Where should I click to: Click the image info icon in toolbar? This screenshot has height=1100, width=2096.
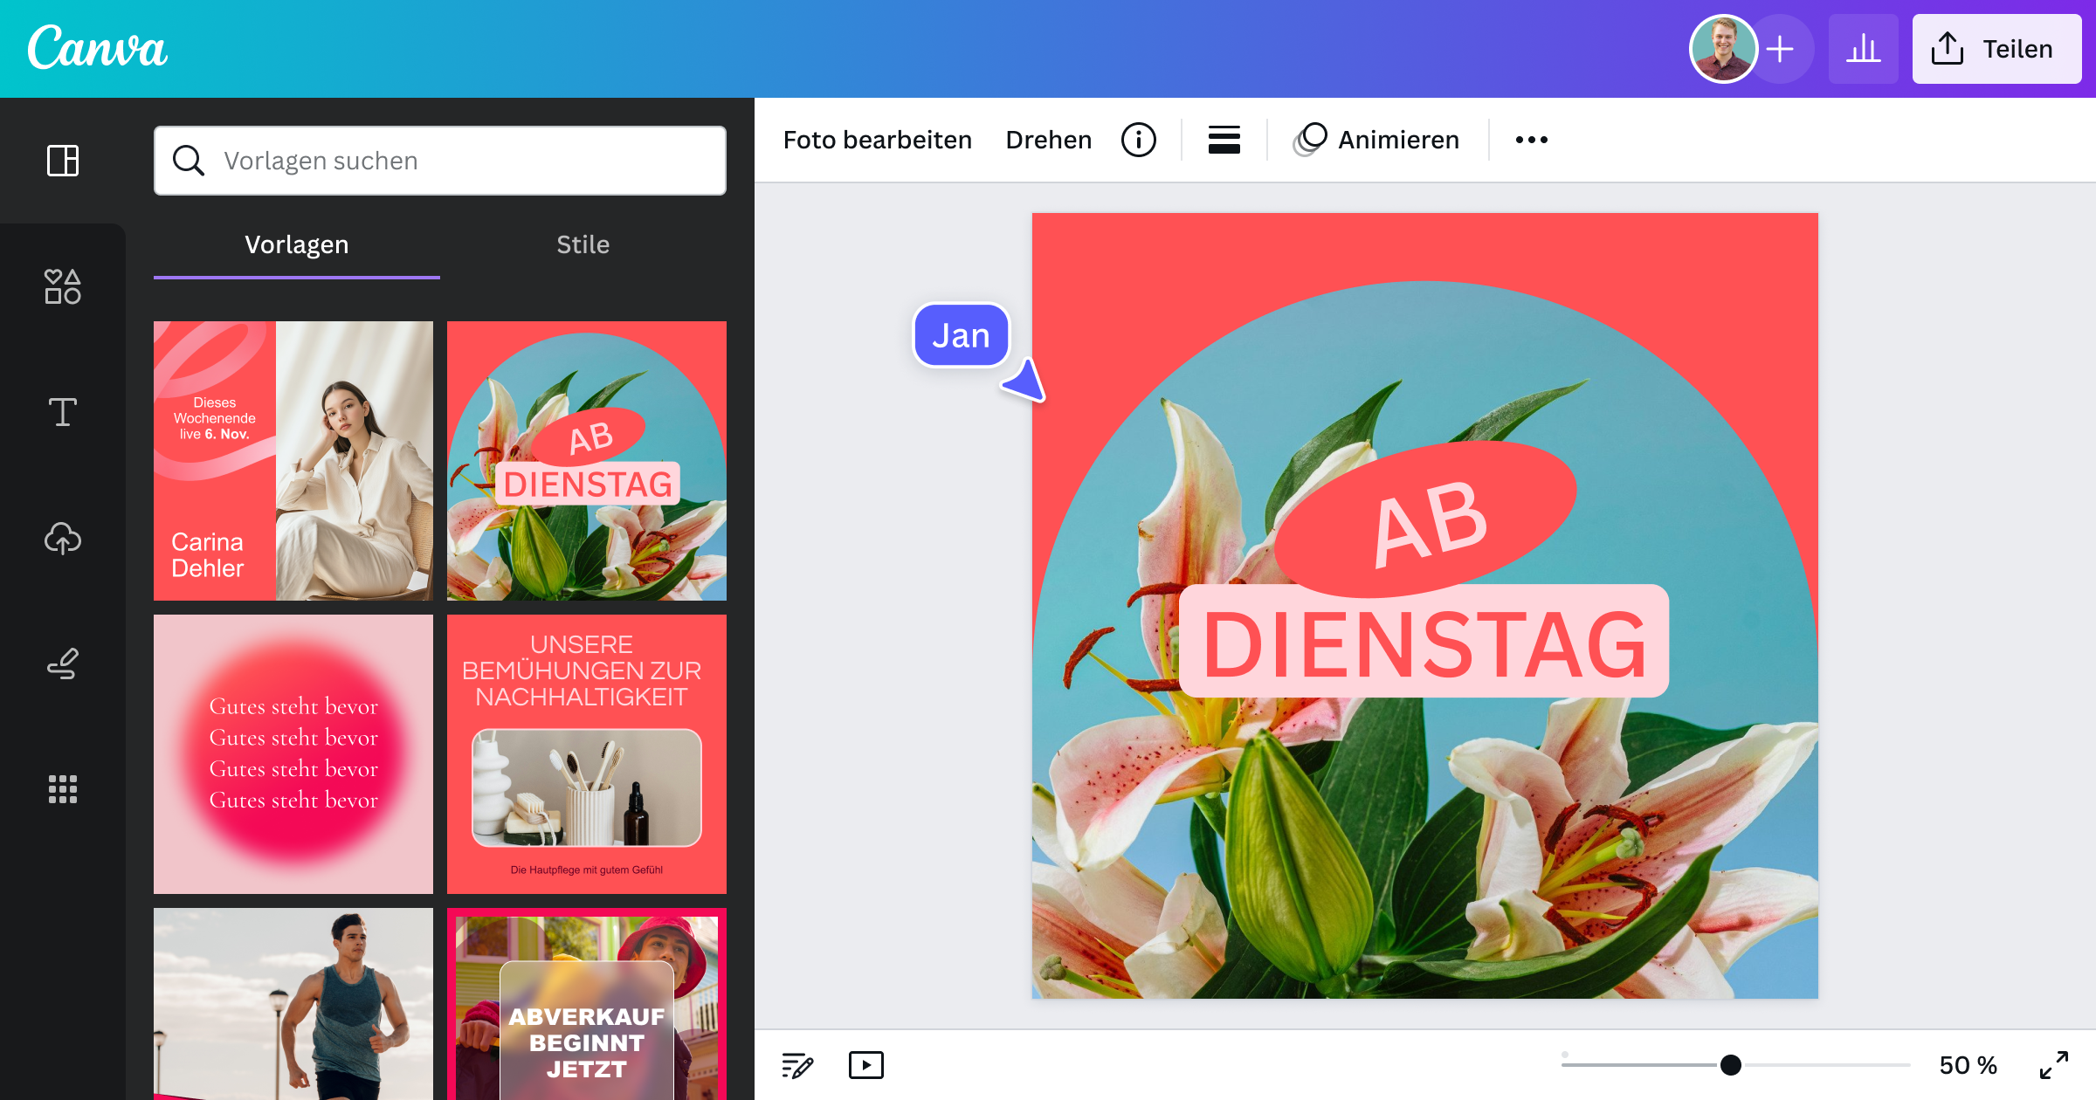click(x=1139, y=140)
